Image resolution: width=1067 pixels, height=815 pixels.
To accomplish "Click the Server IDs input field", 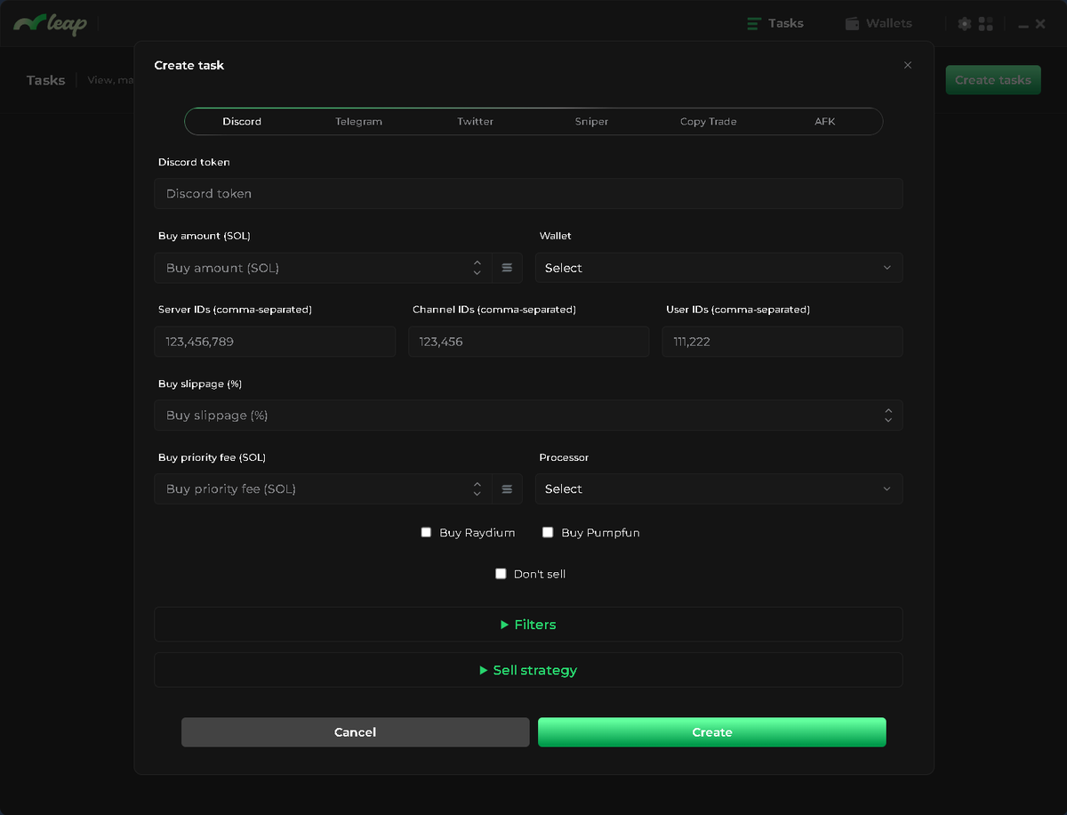I will pos(275,342).
